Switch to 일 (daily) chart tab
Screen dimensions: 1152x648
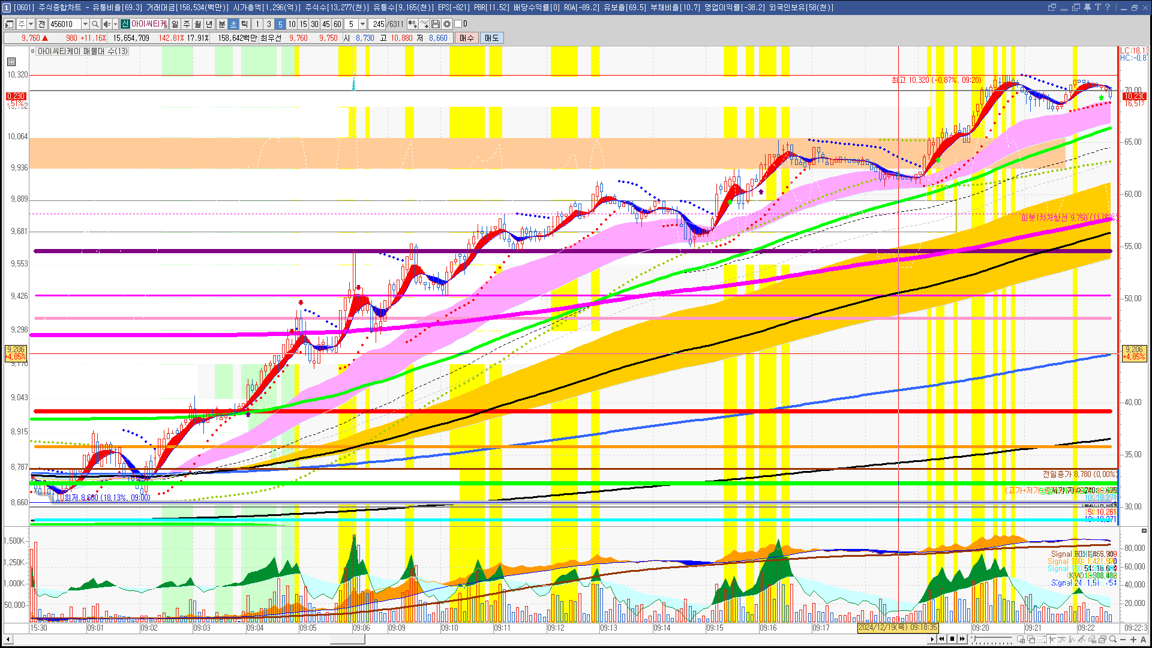coord(175,24)
